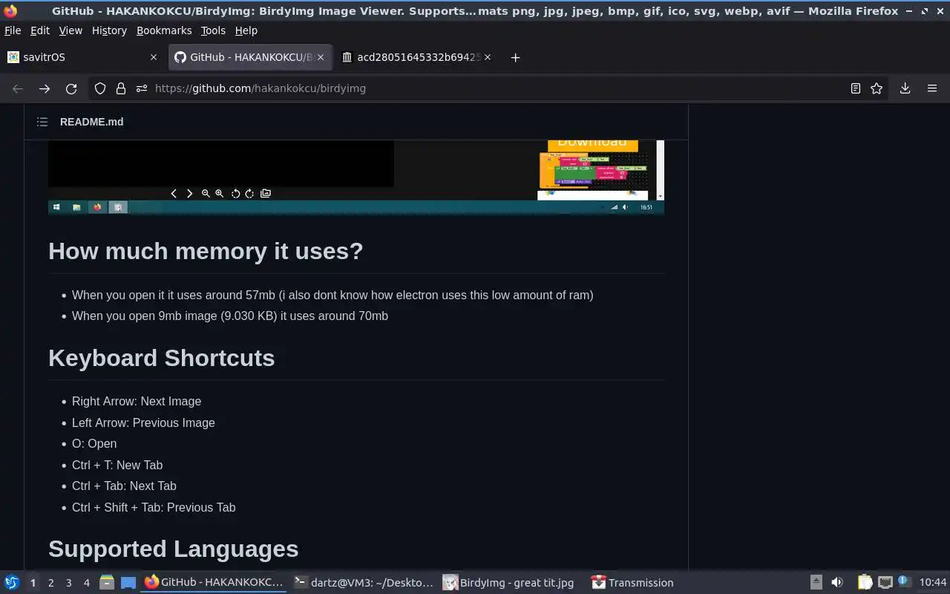Image resolution: width=950 pixels, height=594 pixels.
Task: Toggle Reader View for this page
Action: point(855,88)
